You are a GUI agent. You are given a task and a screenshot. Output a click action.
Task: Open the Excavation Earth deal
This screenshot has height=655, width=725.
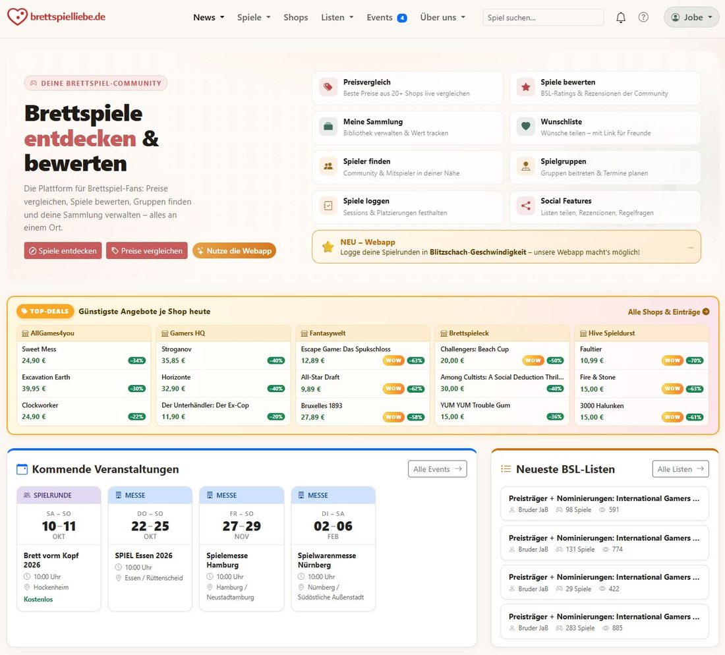[x=84, y=384]
